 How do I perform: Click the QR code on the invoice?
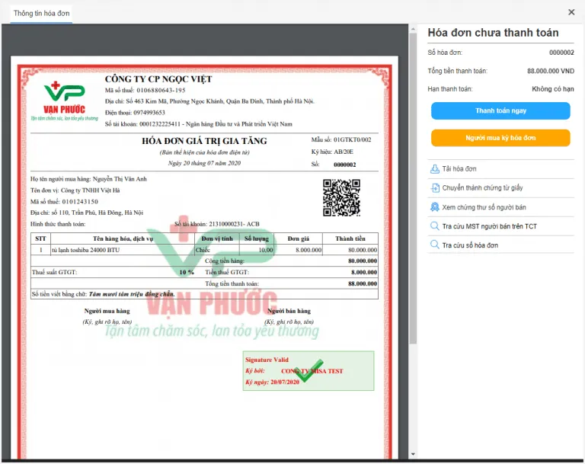341,197
